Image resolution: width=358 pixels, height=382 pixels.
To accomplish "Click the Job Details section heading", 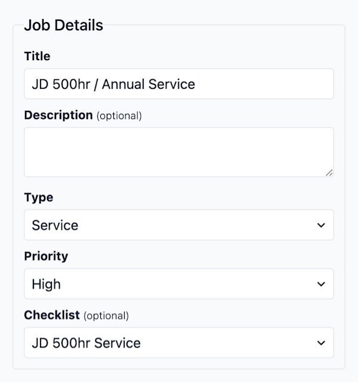I will point(63,26).
